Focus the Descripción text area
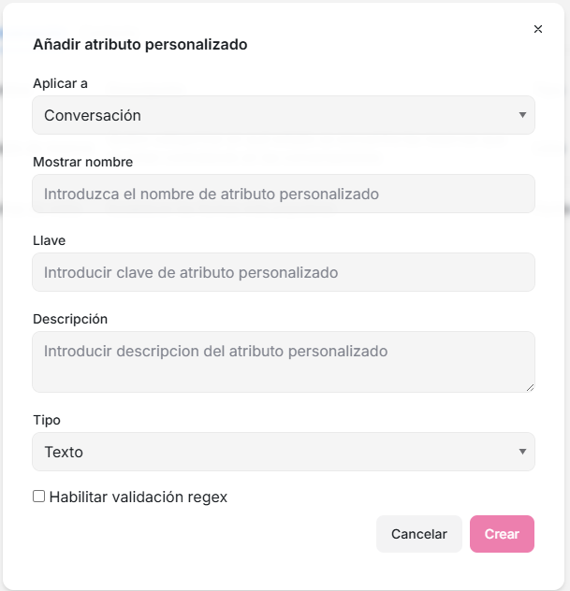Screen dimensions: 570x591 pyautogui.click(x=283, y=361)
